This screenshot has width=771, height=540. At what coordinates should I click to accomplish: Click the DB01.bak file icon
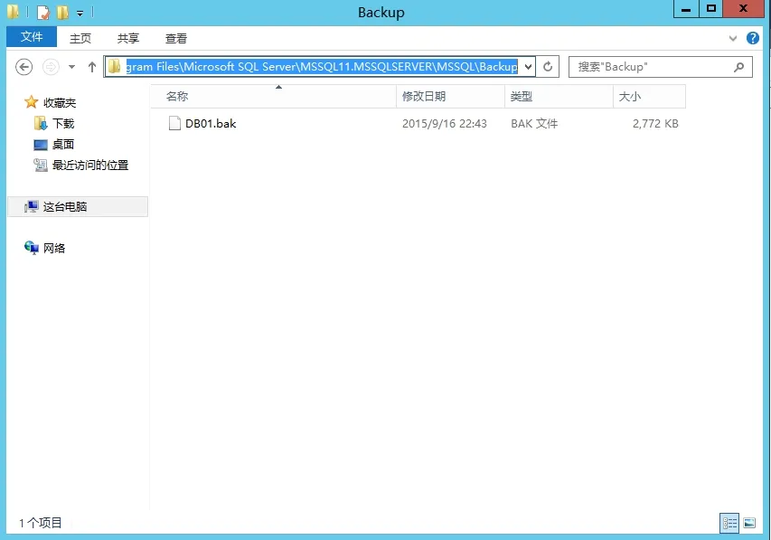(x=174, y=123)
